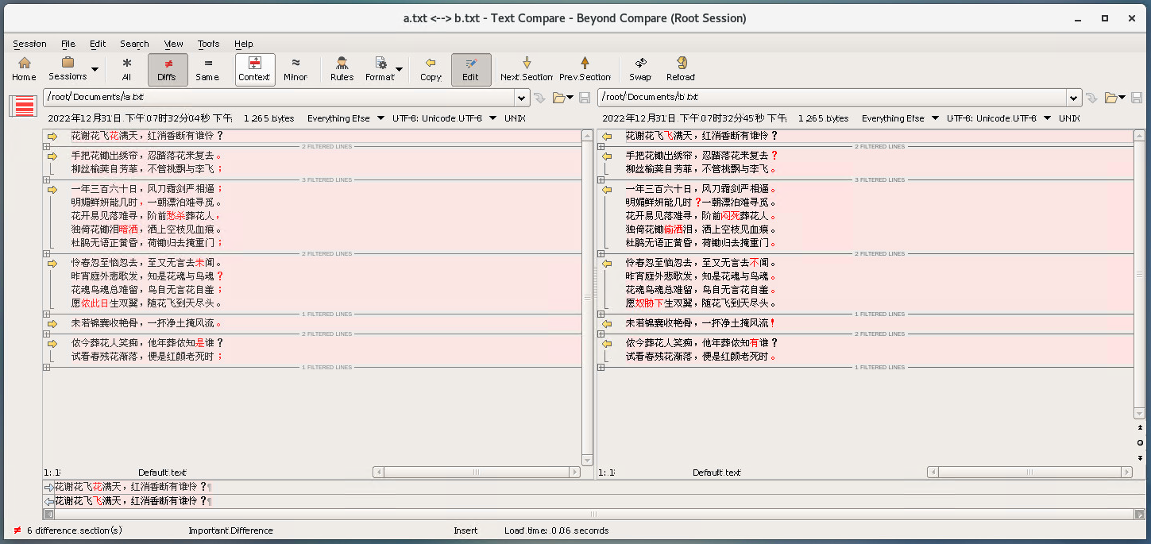Screen dimensions: 1151x544
Task: Expand first 2 filtered lines in left pane
Action: coord(47,146)
